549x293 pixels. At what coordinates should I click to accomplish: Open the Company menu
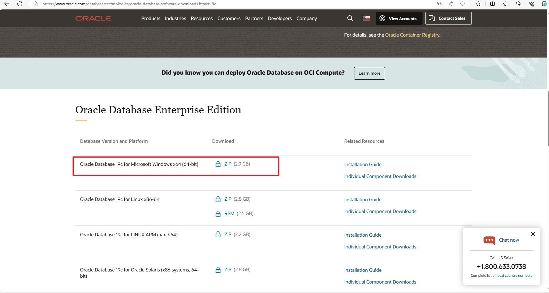pyautogui.click(x=307, y=18)
